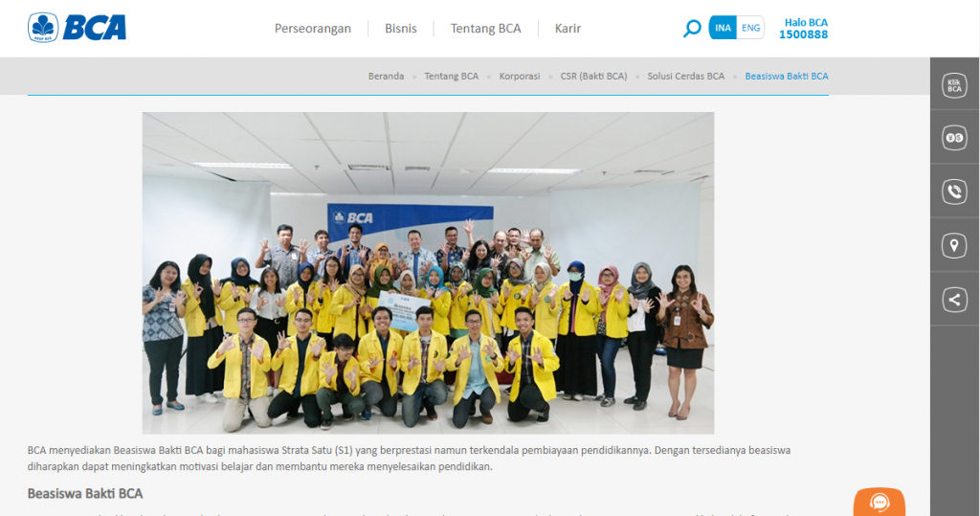Open the Karir menu
The image size is (980, 516).
(568, 29)
